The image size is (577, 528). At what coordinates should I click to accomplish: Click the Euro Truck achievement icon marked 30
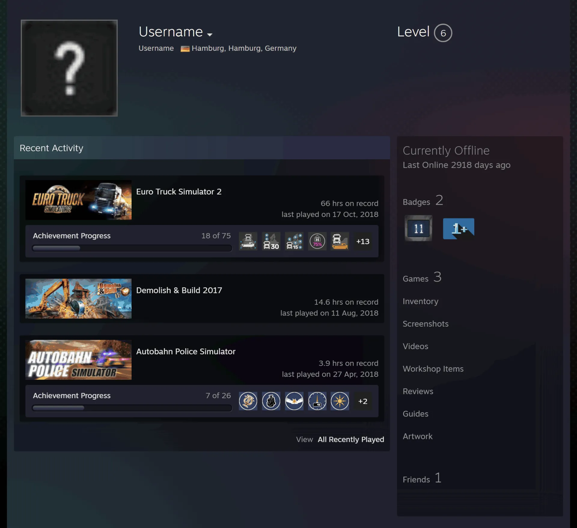coord(271,241)
